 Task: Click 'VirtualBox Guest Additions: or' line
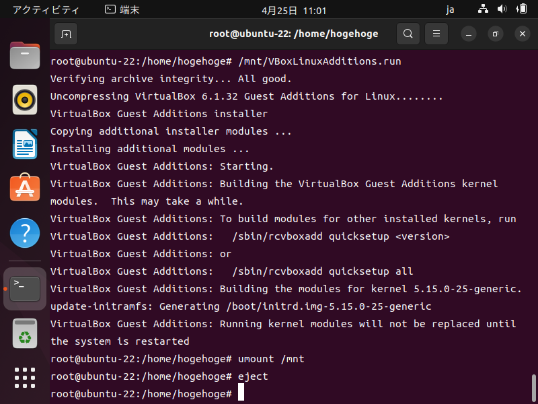click(x=141, y=254)
